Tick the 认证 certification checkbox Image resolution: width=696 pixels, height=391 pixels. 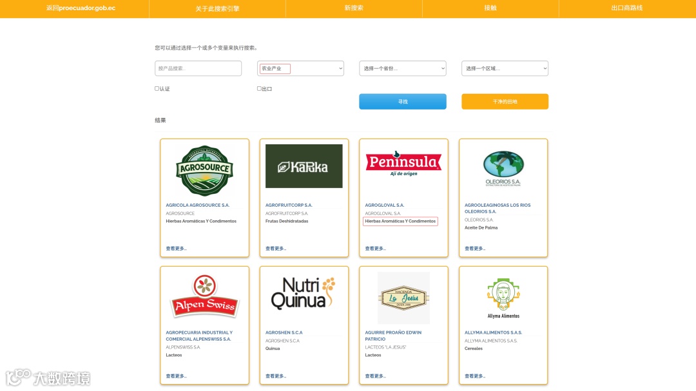tap(157, 89)
